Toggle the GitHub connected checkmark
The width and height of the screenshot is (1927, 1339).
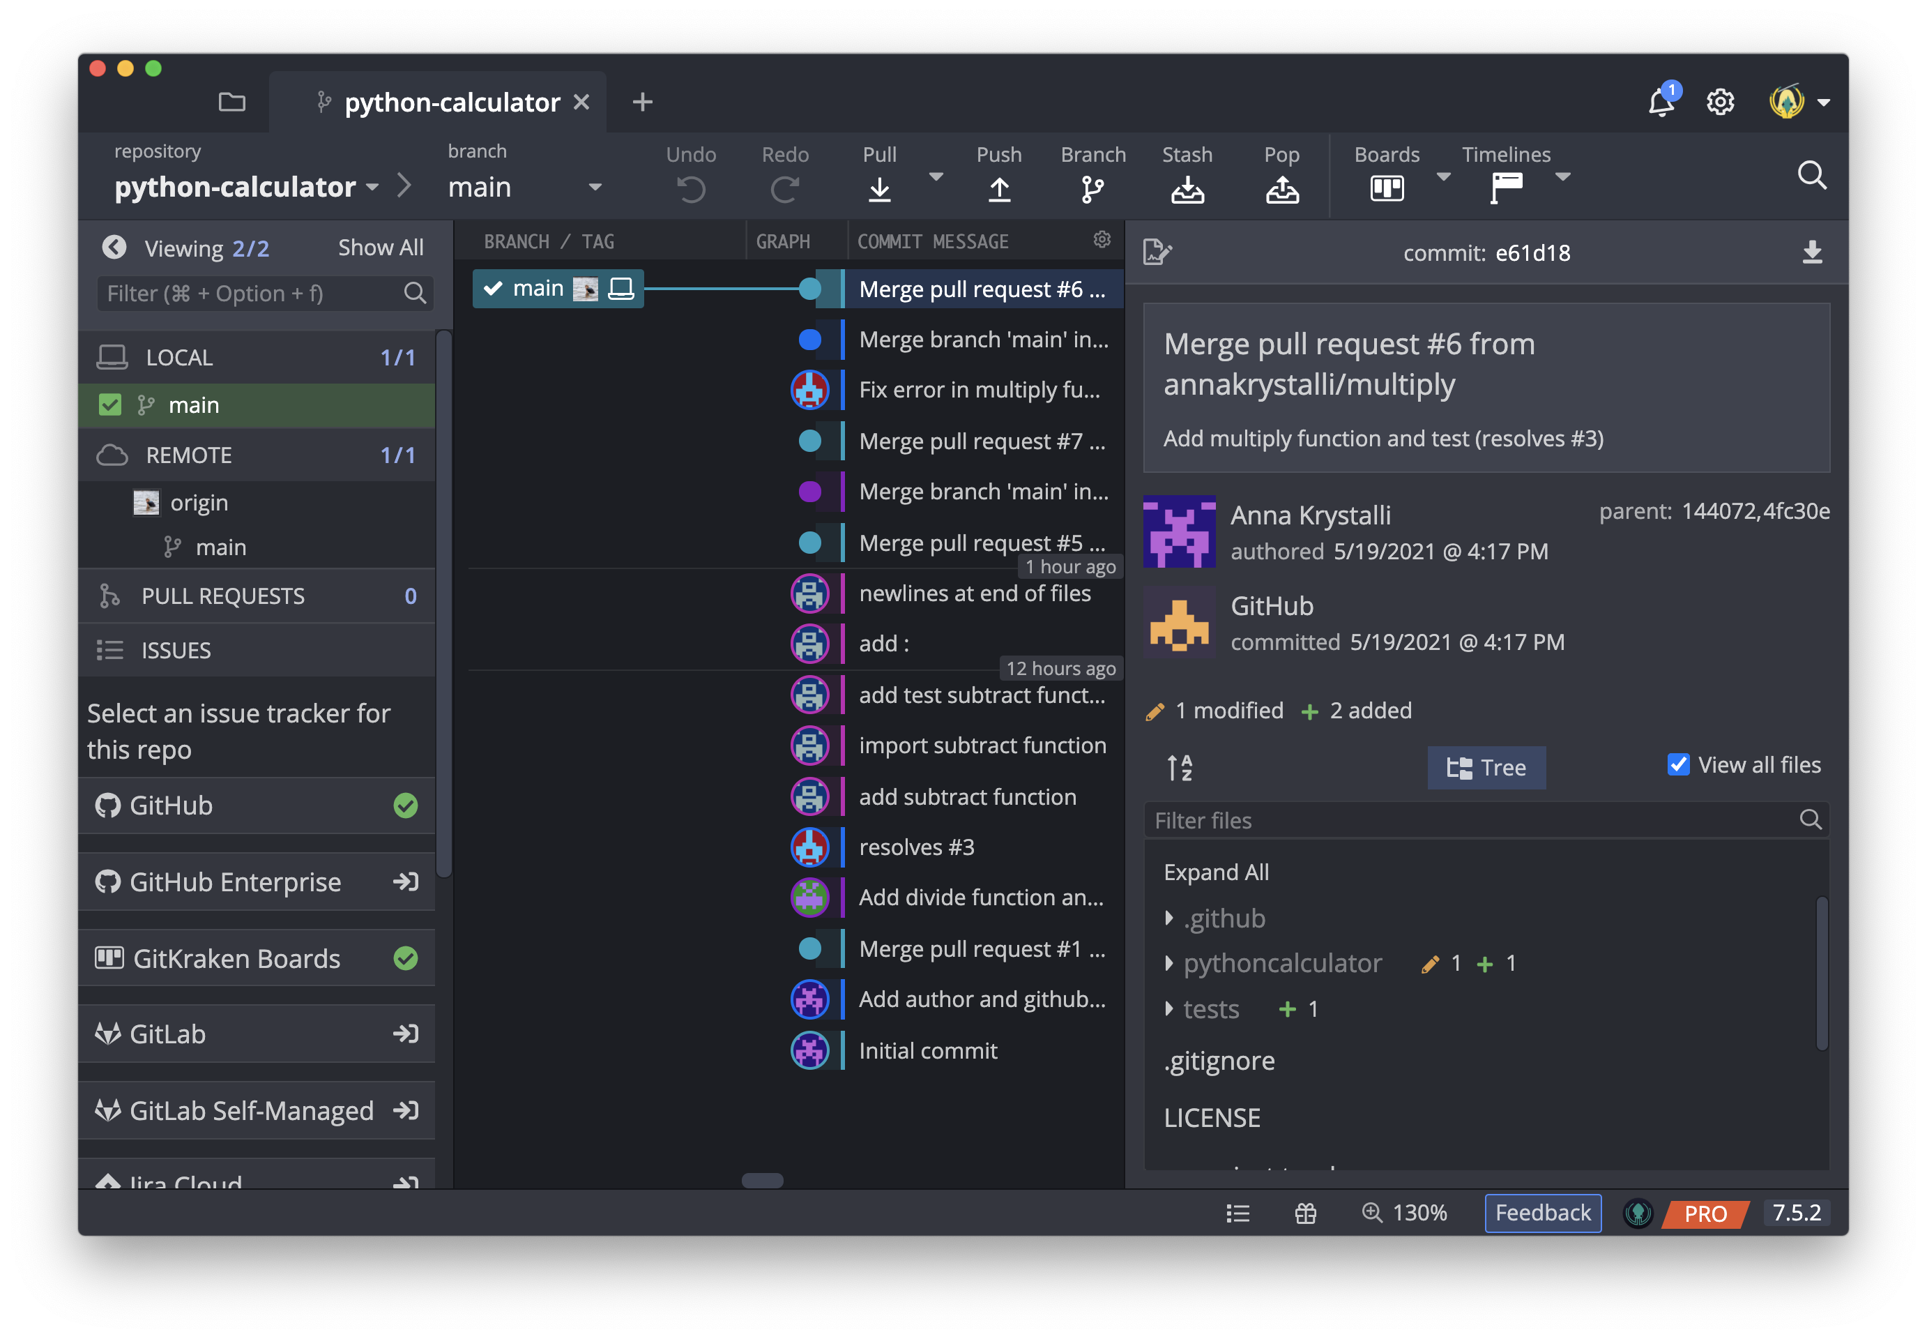click(x=406, y=805)
